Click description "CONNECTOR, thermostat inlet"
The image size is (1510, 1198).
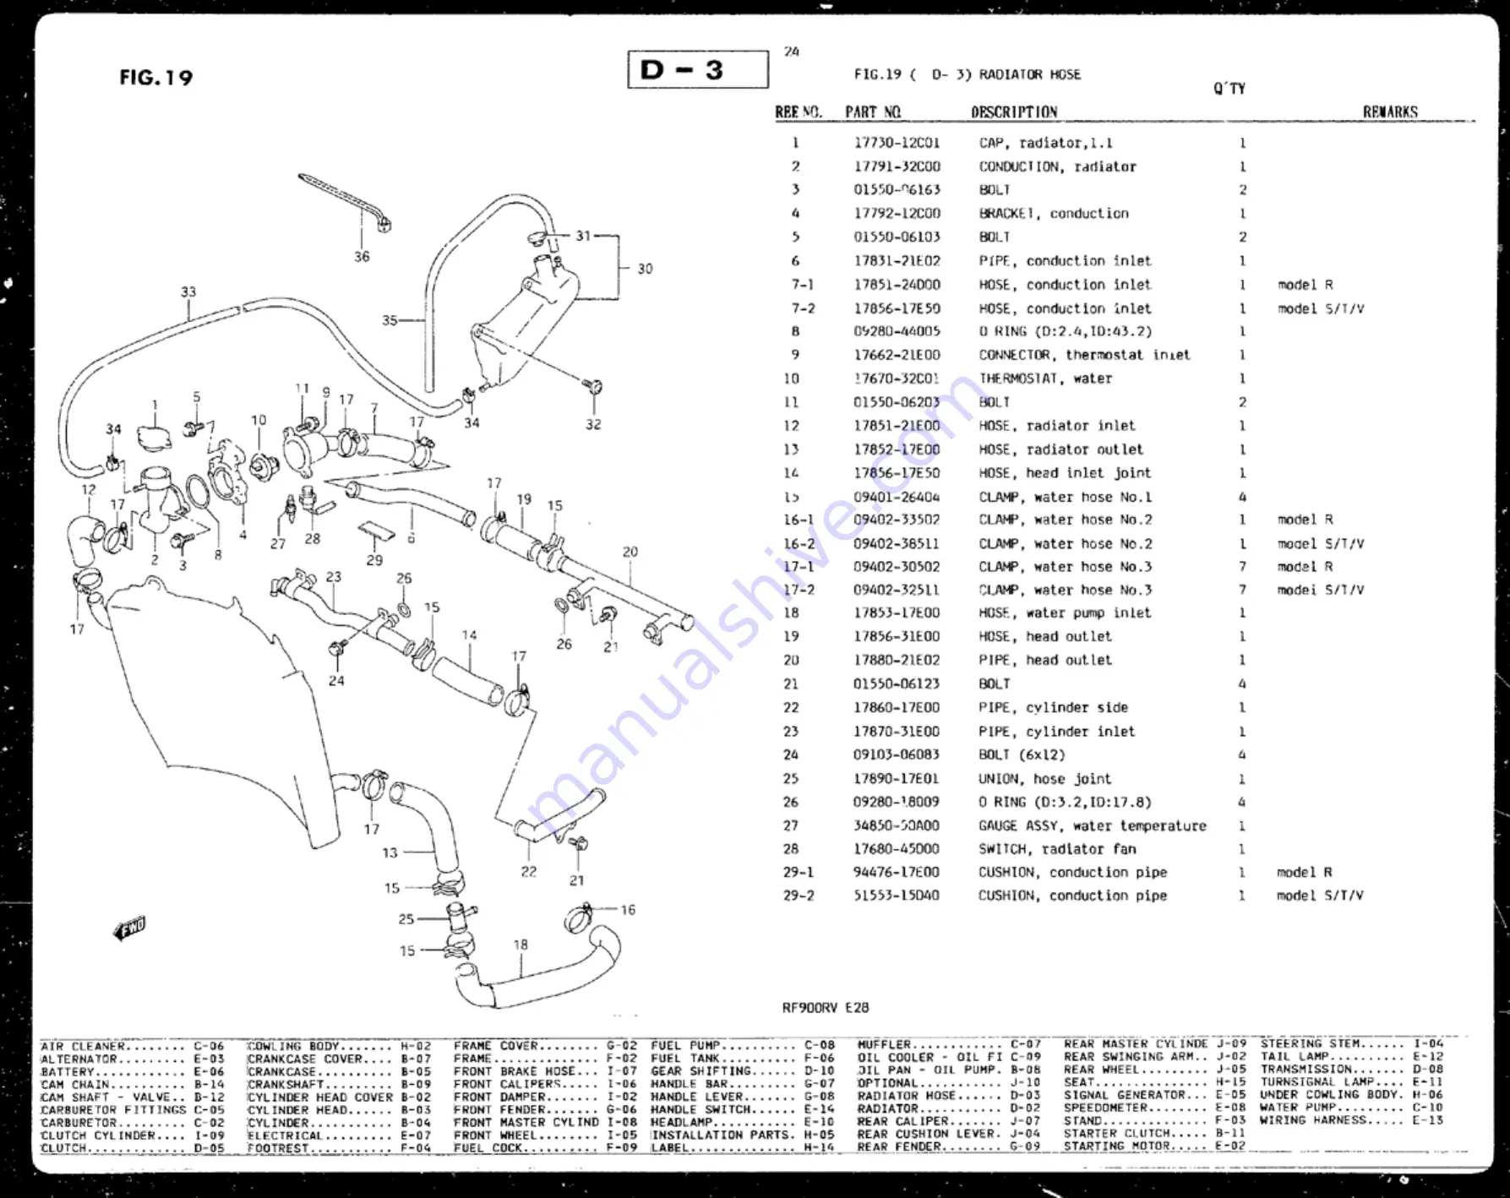[1084, 355]
